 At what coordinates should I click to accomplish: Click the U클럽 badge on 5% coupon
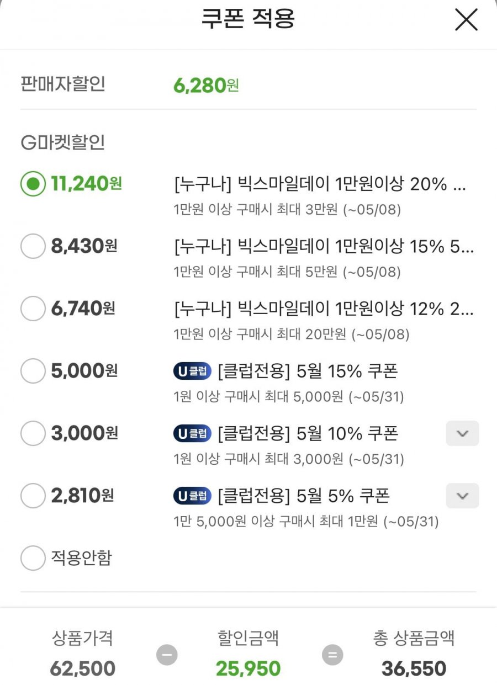192,496
